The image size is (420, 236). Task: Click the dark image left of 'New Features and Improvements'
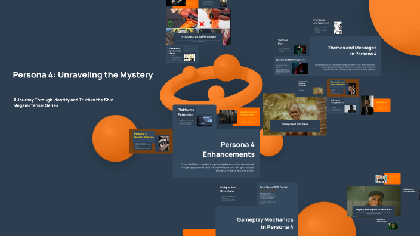tap(228, 117)
